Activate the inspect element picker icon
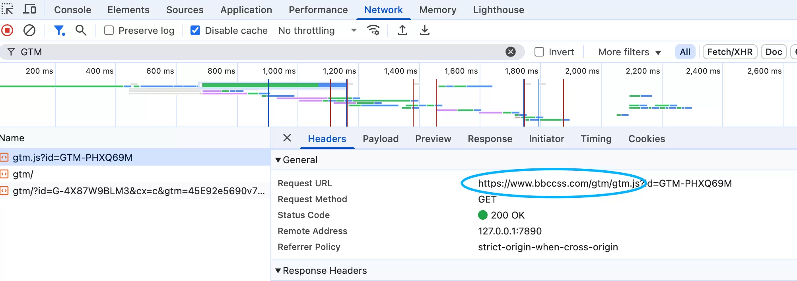 click(7, 9)
